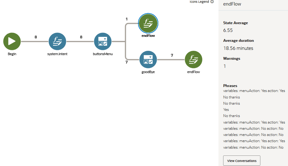Open the Warnings count of 1
This screenshot has width=288, height=166.
pos(224,66)
